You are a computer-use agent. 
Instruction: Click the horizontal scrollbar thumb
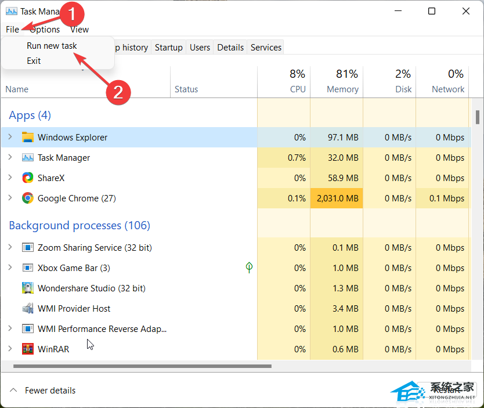coord(142,366)
